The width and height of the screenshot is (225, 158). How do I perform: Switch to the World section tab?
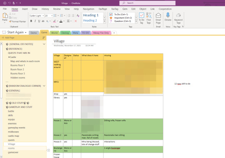(54, 33)
